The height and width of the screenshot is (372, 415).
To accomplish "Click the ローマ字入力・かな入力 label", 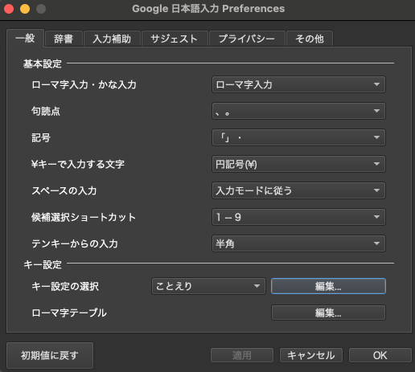I will pos(84,84).
